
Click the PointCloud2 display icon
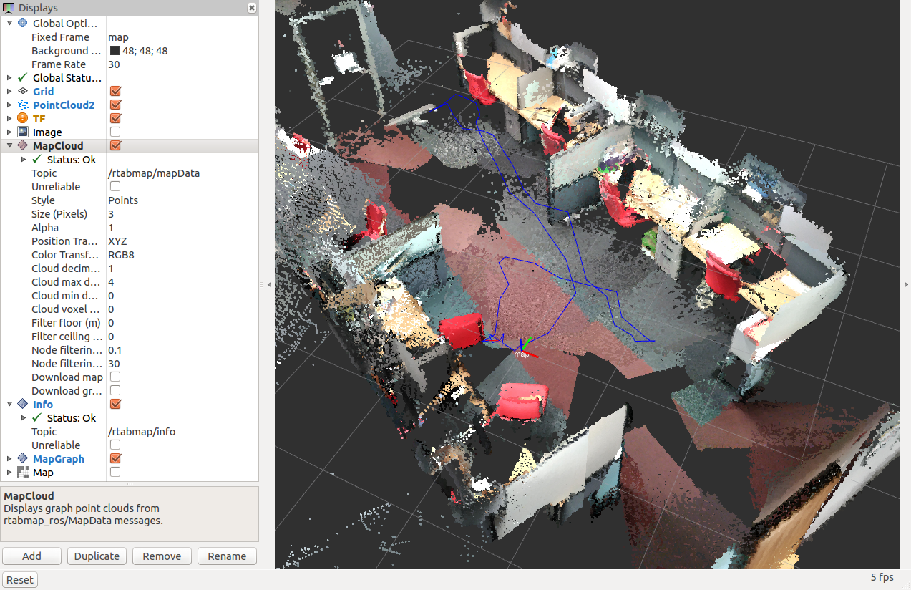tap(22, 105)
